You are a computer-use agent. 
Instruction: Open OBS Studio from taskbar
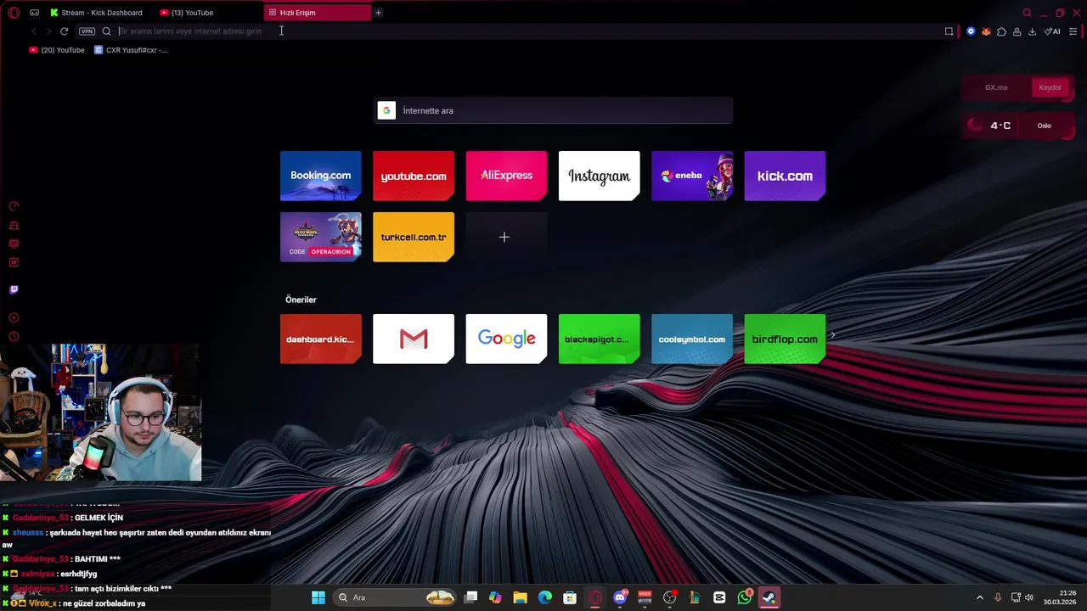[x=670, y=597]
